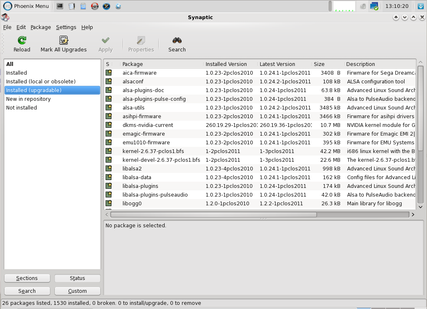The width and height of the screenshot is (427, 309).
Task: Open the Package menu
Action: pyautogui.click(x=41, y=27)
